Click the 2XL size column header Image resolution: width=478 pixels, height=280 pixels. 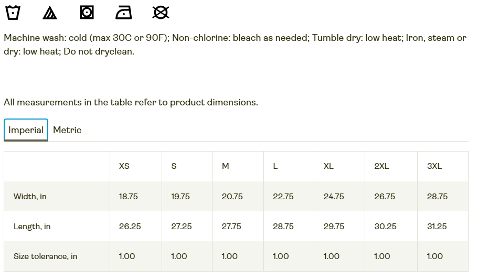coord(381,166)
